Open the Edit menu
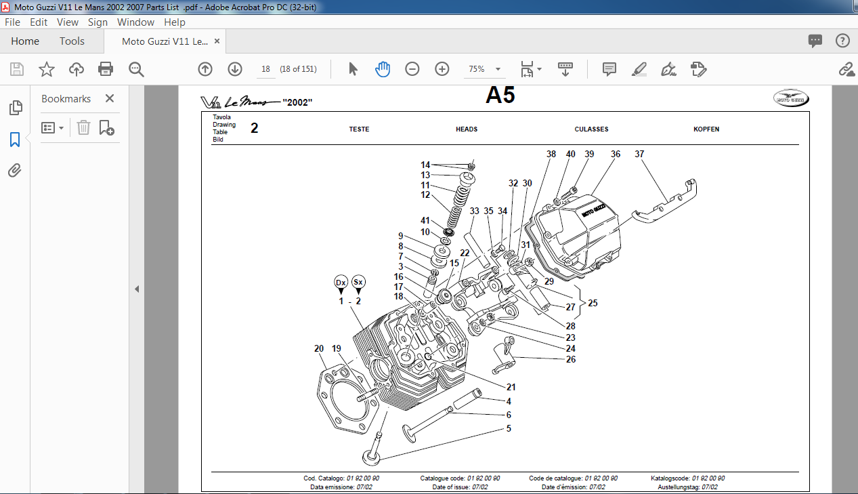 [x=39, y=22]
